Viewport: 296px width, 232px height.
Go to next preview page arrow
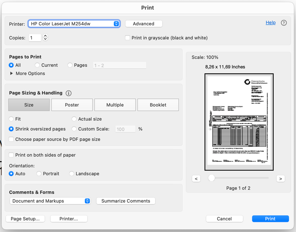(x=280, y=179)
